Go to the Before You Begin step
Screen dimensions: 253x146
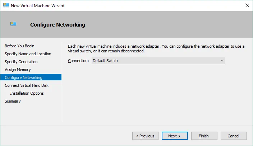20,46
